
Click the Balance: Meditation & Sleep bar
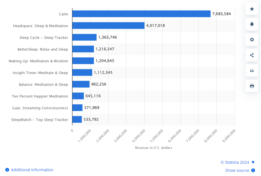[x=81, y=84]
